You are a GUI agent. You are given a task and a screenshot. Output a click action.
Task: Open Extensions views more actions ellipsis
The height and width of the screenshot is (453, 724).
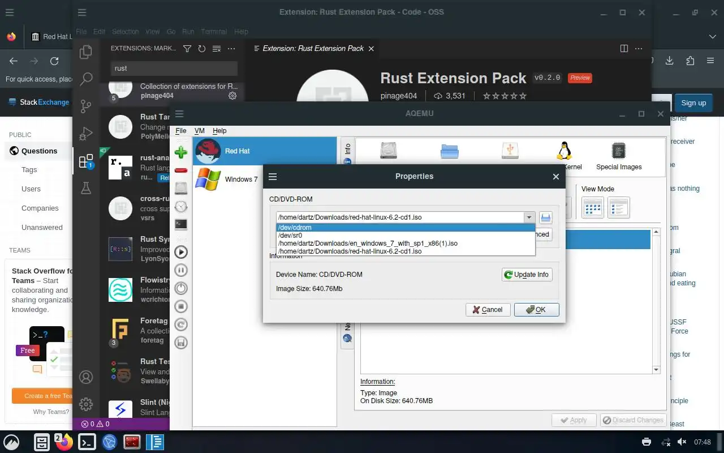click(231, 49)
